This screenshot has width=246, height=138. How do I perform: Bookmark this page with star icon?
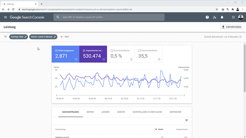(x=217, y=9)
